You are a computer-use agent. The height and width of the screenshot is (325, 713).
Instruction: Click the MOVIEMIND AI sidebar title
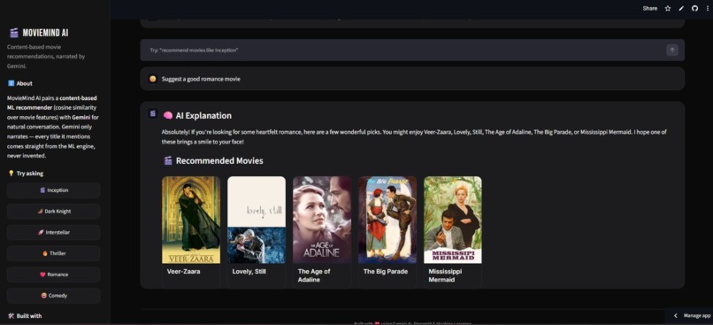tap(45, 33)
